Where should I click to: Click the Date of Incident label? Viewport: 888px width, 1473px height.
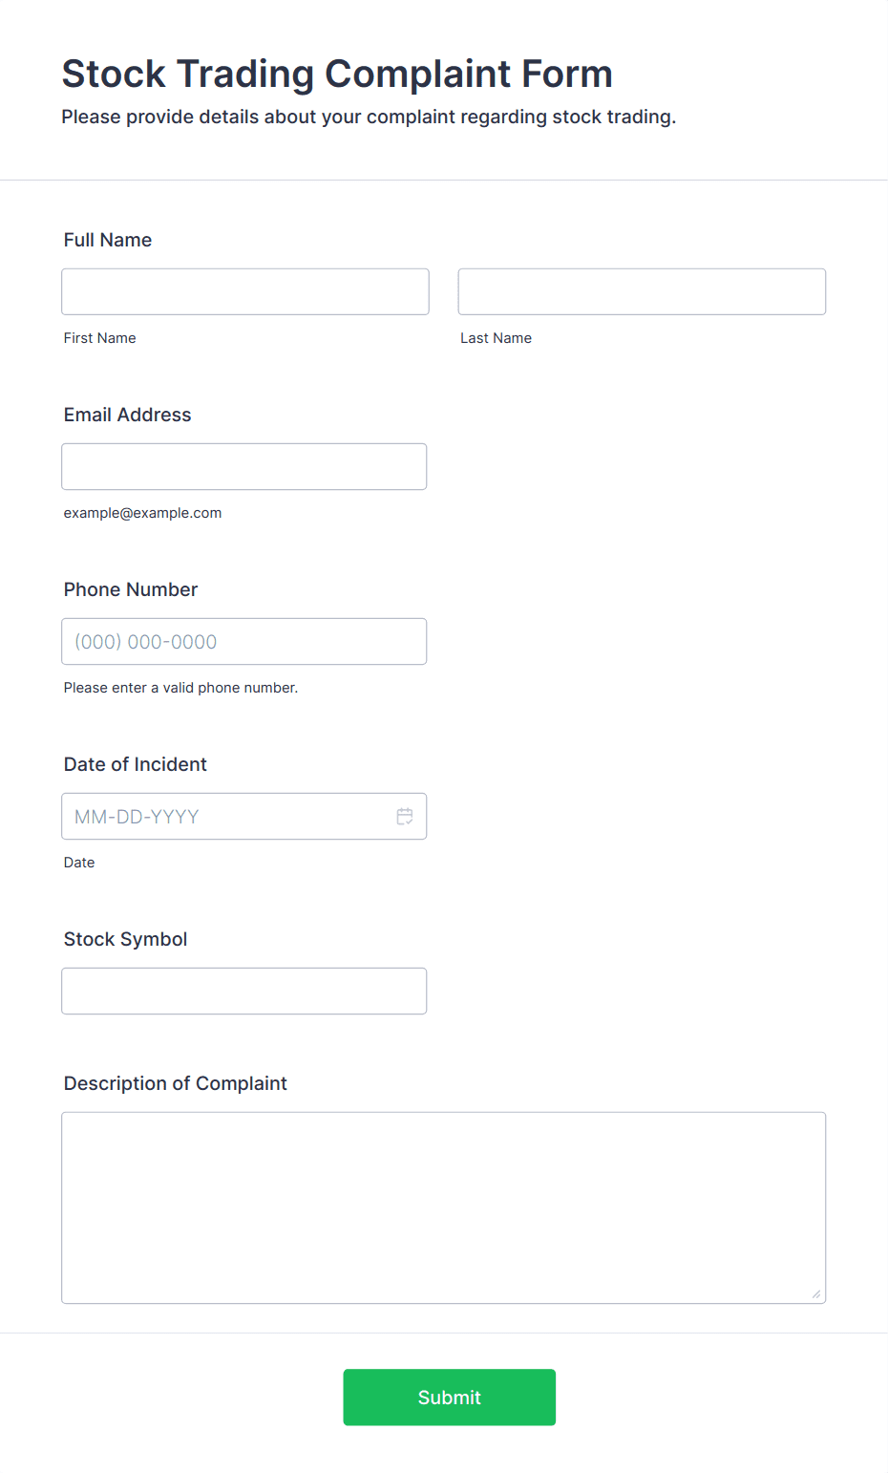[136, 764]
